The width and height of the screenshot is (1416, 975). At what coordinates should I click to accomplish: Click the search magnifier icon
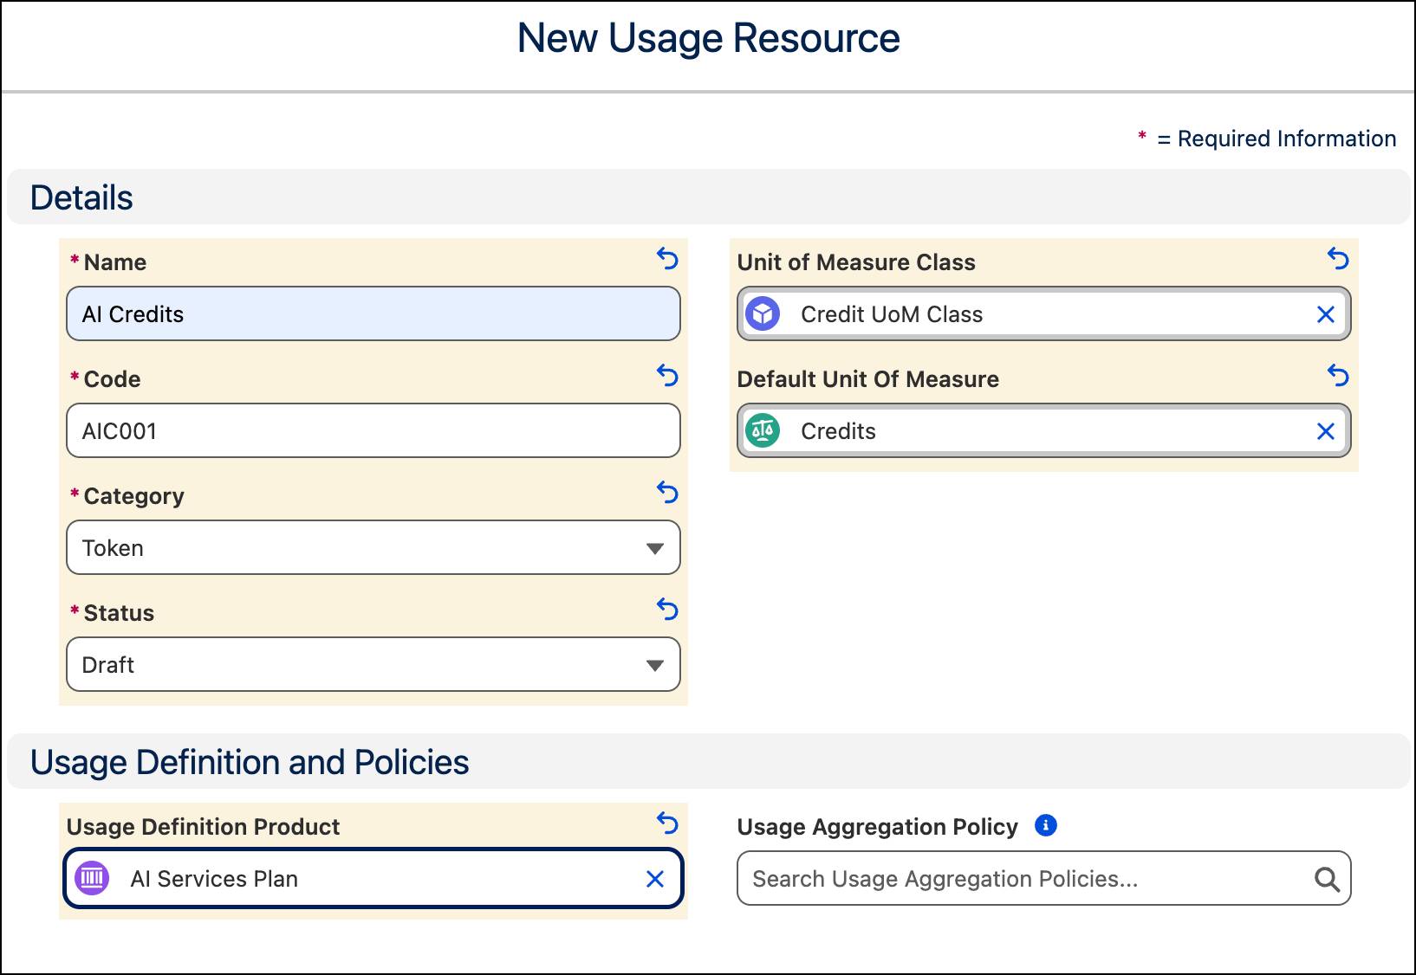coord(1327,879)
